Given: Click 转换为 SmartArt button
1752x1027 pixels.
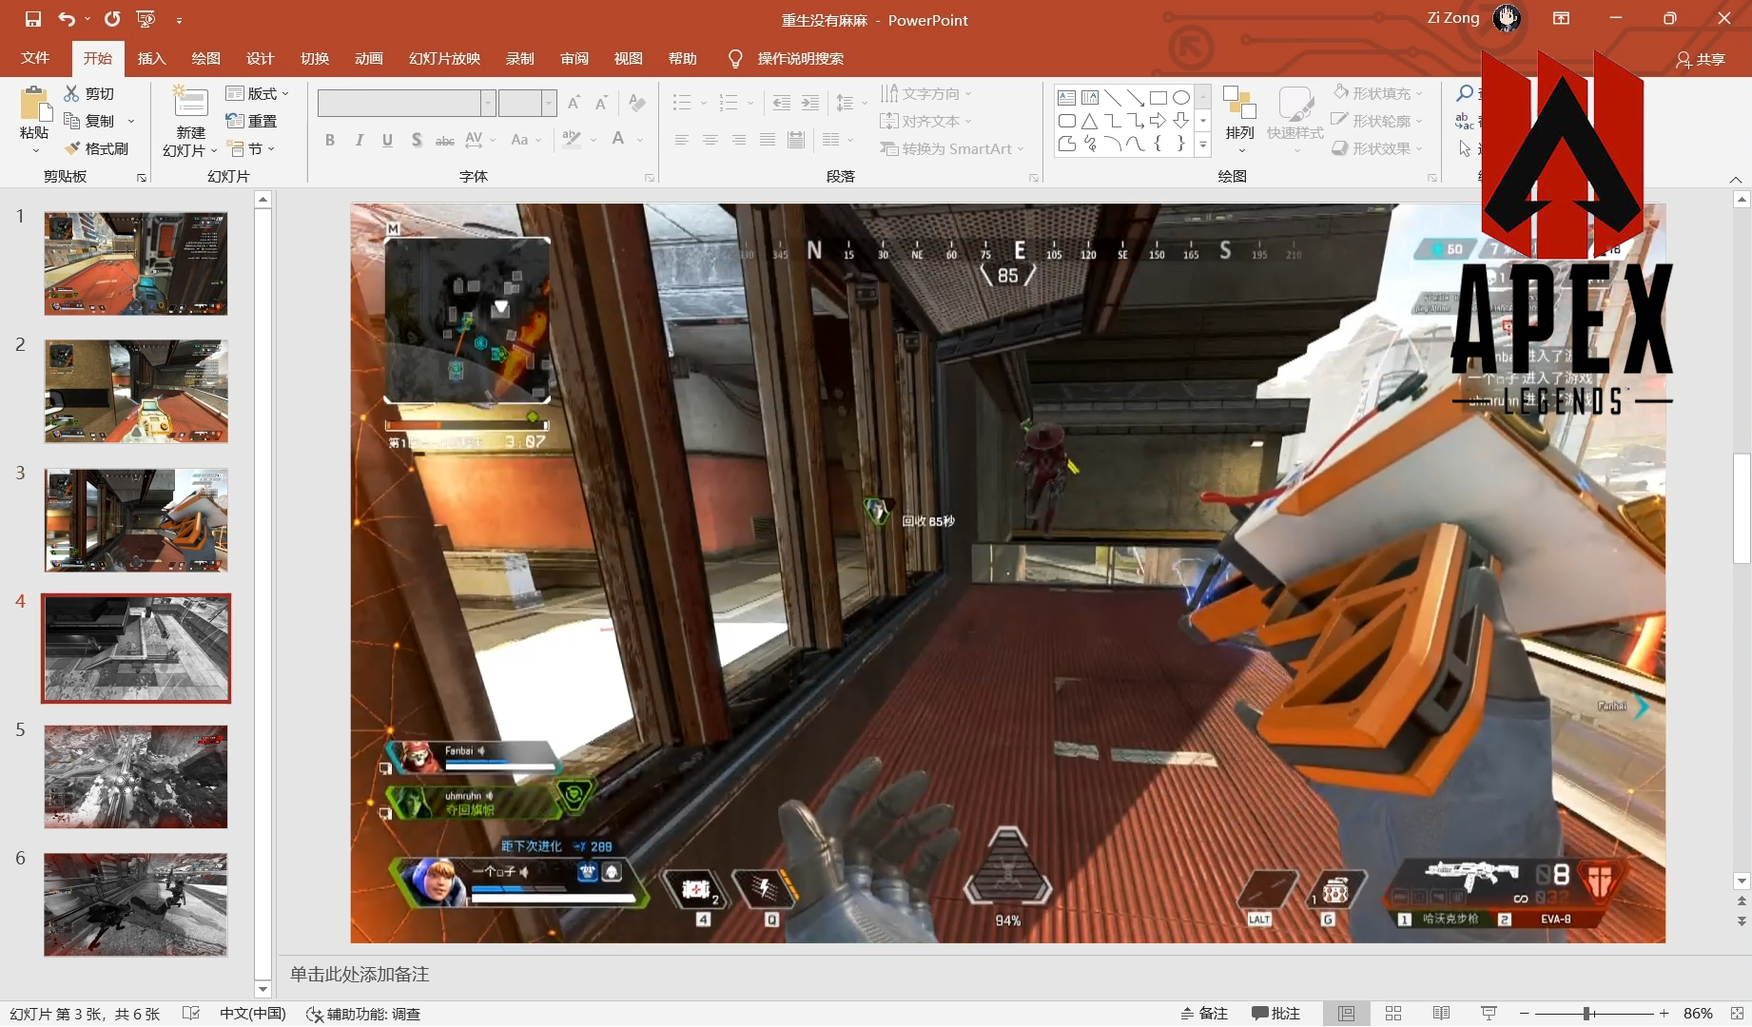Looking at the screenshot, I should coord(952,148).
